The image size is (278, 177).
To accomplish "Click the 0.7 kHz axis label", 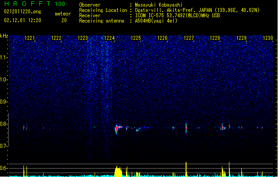I will click(4, 146).
